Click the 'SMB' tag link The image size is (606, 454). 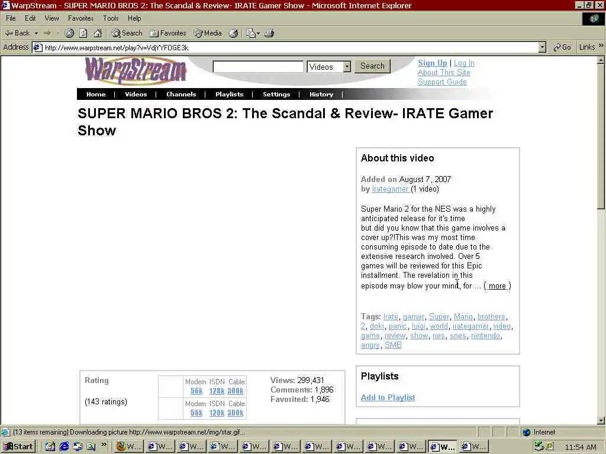(x=393, y=345)
